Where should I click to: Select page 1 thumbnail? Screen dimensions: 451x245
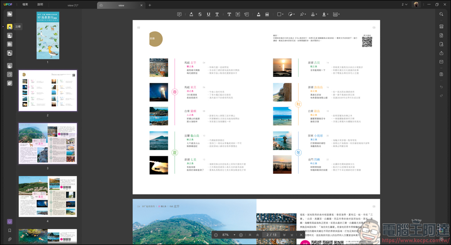(48, 35)
